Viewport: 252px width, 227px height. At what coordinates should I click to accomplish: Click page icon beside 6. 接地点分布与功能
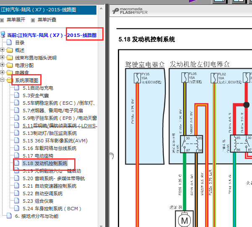(x=9, y=216)
